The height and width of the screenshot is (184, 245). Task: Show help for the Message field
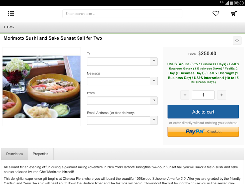154,81
